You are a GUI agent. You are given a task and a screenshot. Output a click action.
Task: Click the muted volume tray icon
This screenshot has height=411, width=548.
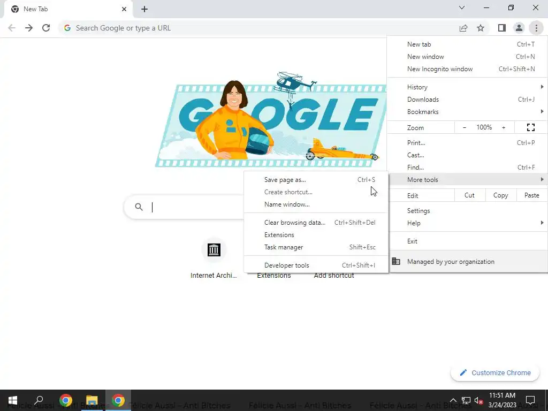479,400
